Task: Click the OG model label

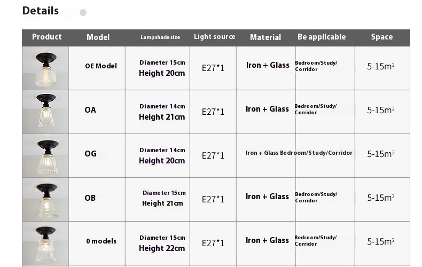Action: click(90, 154)
